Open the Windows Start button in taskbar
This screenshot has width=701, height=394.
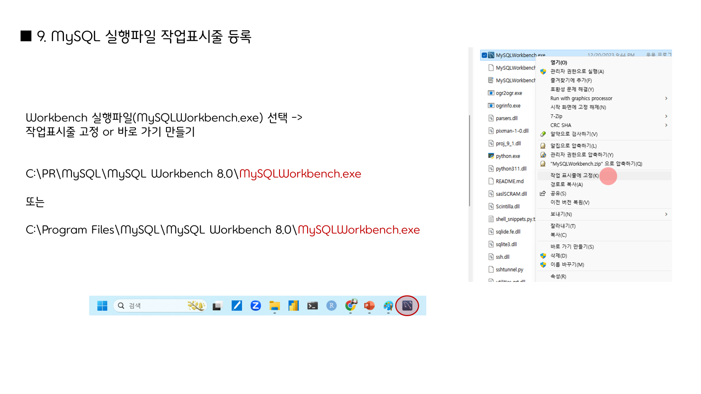(102, 306)
